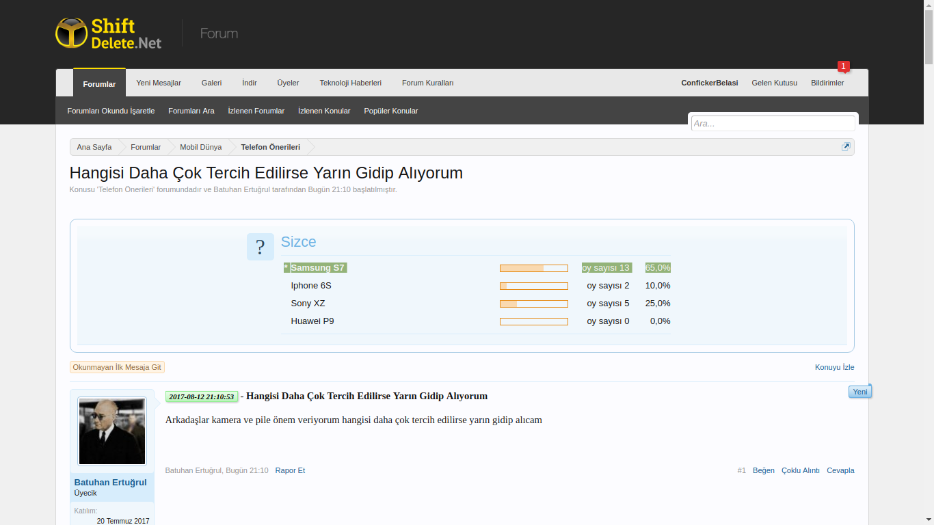Open the İndir tab
The width and height of the screenshot is (934, 525).
[250, 83]
